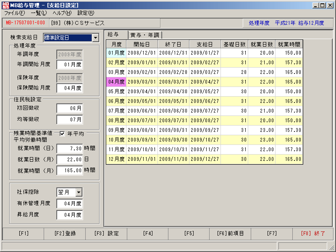
Task: Click the 年調年度 field showing 2009年度
Action: point(70,55)
